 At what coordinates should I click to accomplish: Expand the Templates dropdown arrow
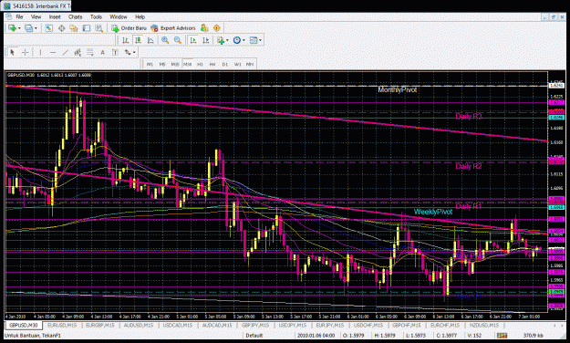tap(260, 40)
